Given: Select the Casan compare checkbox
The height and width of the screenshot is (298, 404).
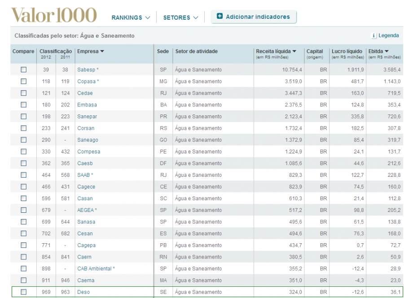Looking at the screenshot, I should tap(23, 198).
